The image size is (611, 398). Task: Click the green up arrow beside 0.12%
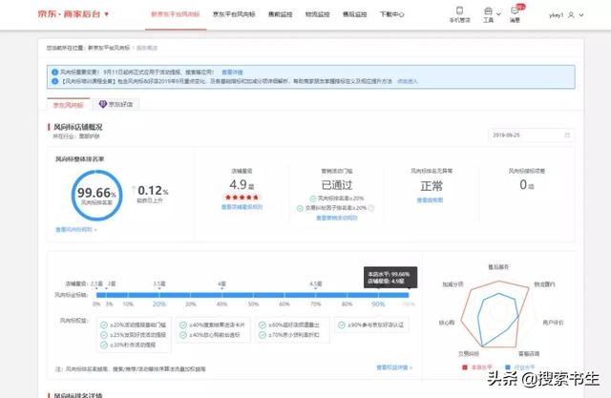click(134, 190)
